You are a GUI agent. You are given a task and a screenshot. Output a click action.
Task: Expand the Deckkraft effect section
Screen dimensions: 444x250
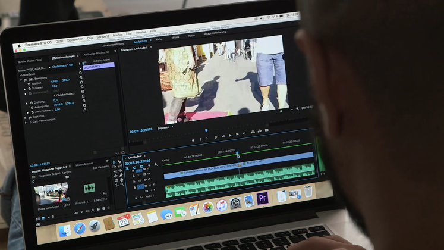click(25, 115)
